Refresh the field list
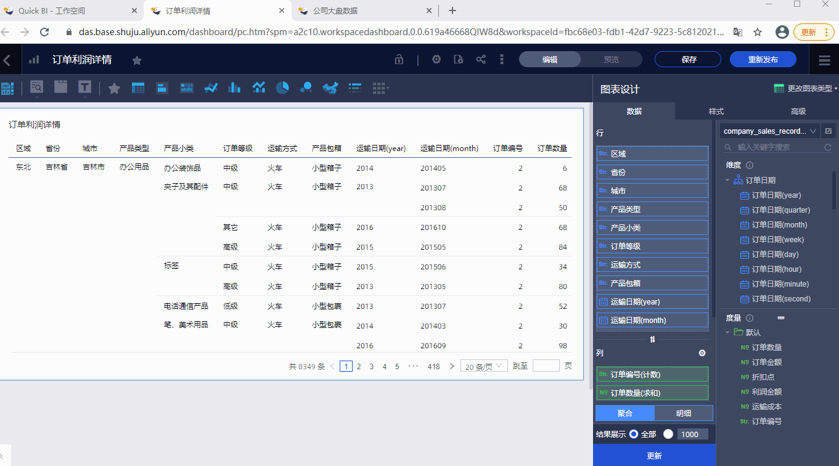This screenshot has width=839, height=466. pos(828,147)
